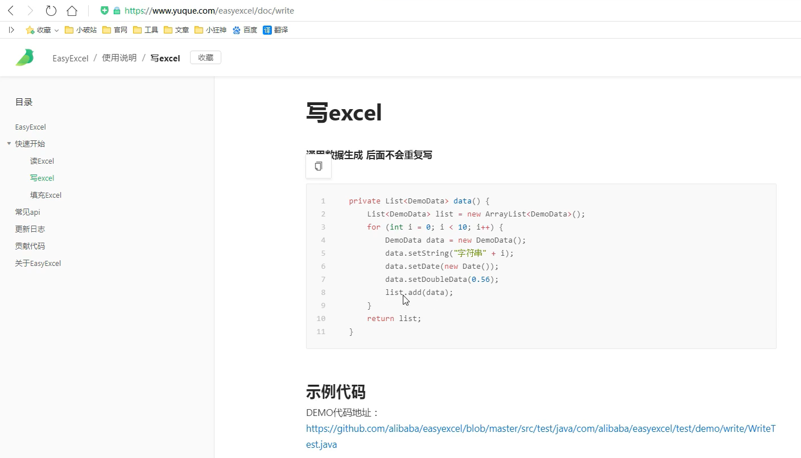Open the 百度 bookmark

point(245,30)
